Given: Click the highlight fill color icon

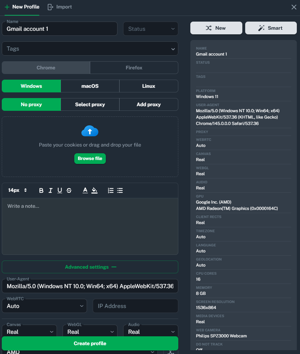Looking at the screenshot, I should point(94,190).
